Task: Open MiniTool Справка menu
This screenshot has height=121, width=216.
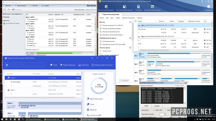Action: point(140,18)
